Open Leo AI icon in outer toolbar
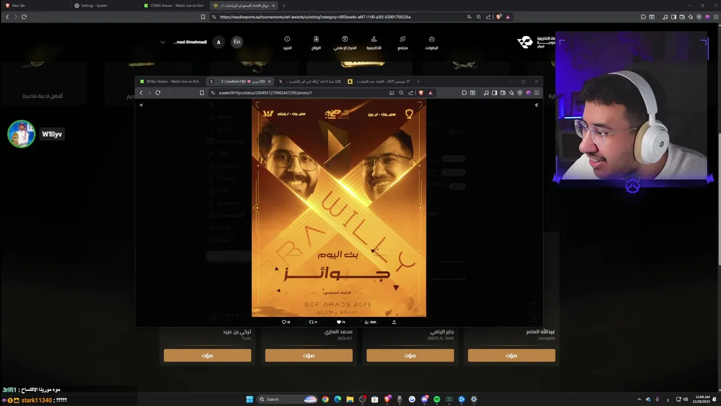721x406 pixels. 691,17
